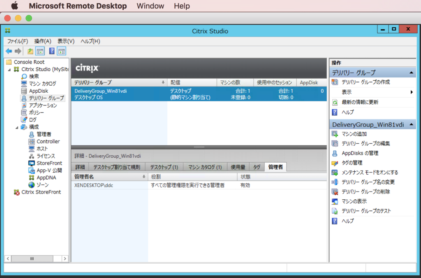Expand the 表示 submenu arrow
The width and height of the screenshot is (421, 278).
pyautogui.click(x=412, y=92)
